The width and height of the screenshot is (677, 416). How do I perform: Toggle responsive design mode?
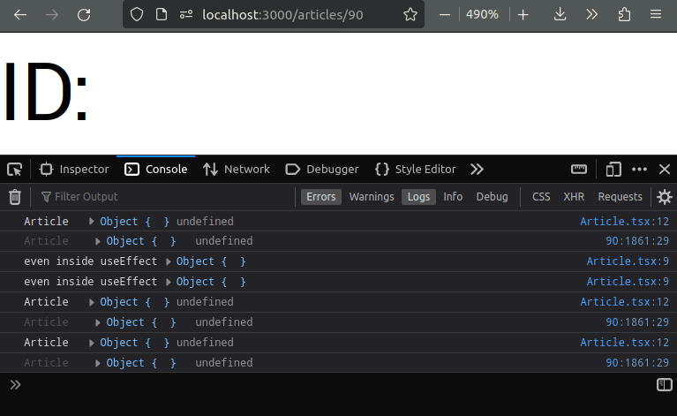(x=613, y=170)
